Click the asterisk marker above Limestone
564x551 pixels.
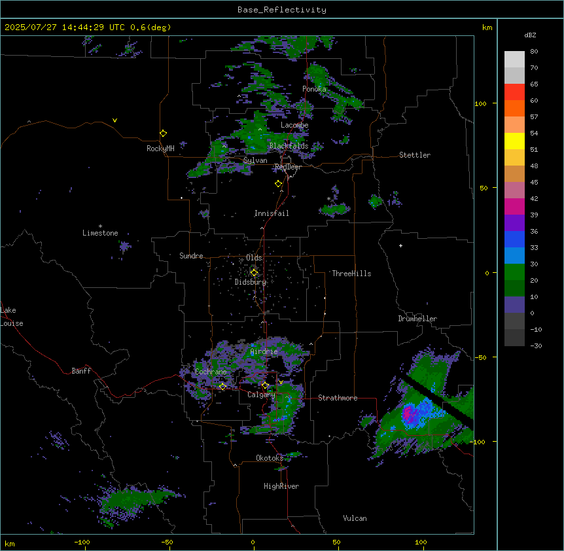100,226
